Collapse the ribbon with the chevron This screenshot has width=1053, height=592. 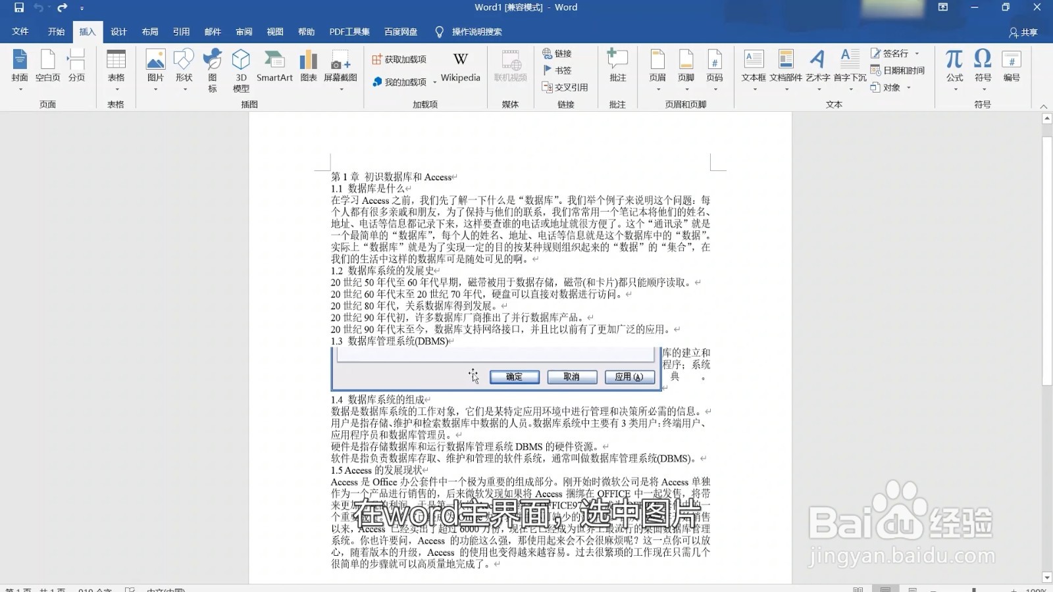click(x=1043, y=106)
